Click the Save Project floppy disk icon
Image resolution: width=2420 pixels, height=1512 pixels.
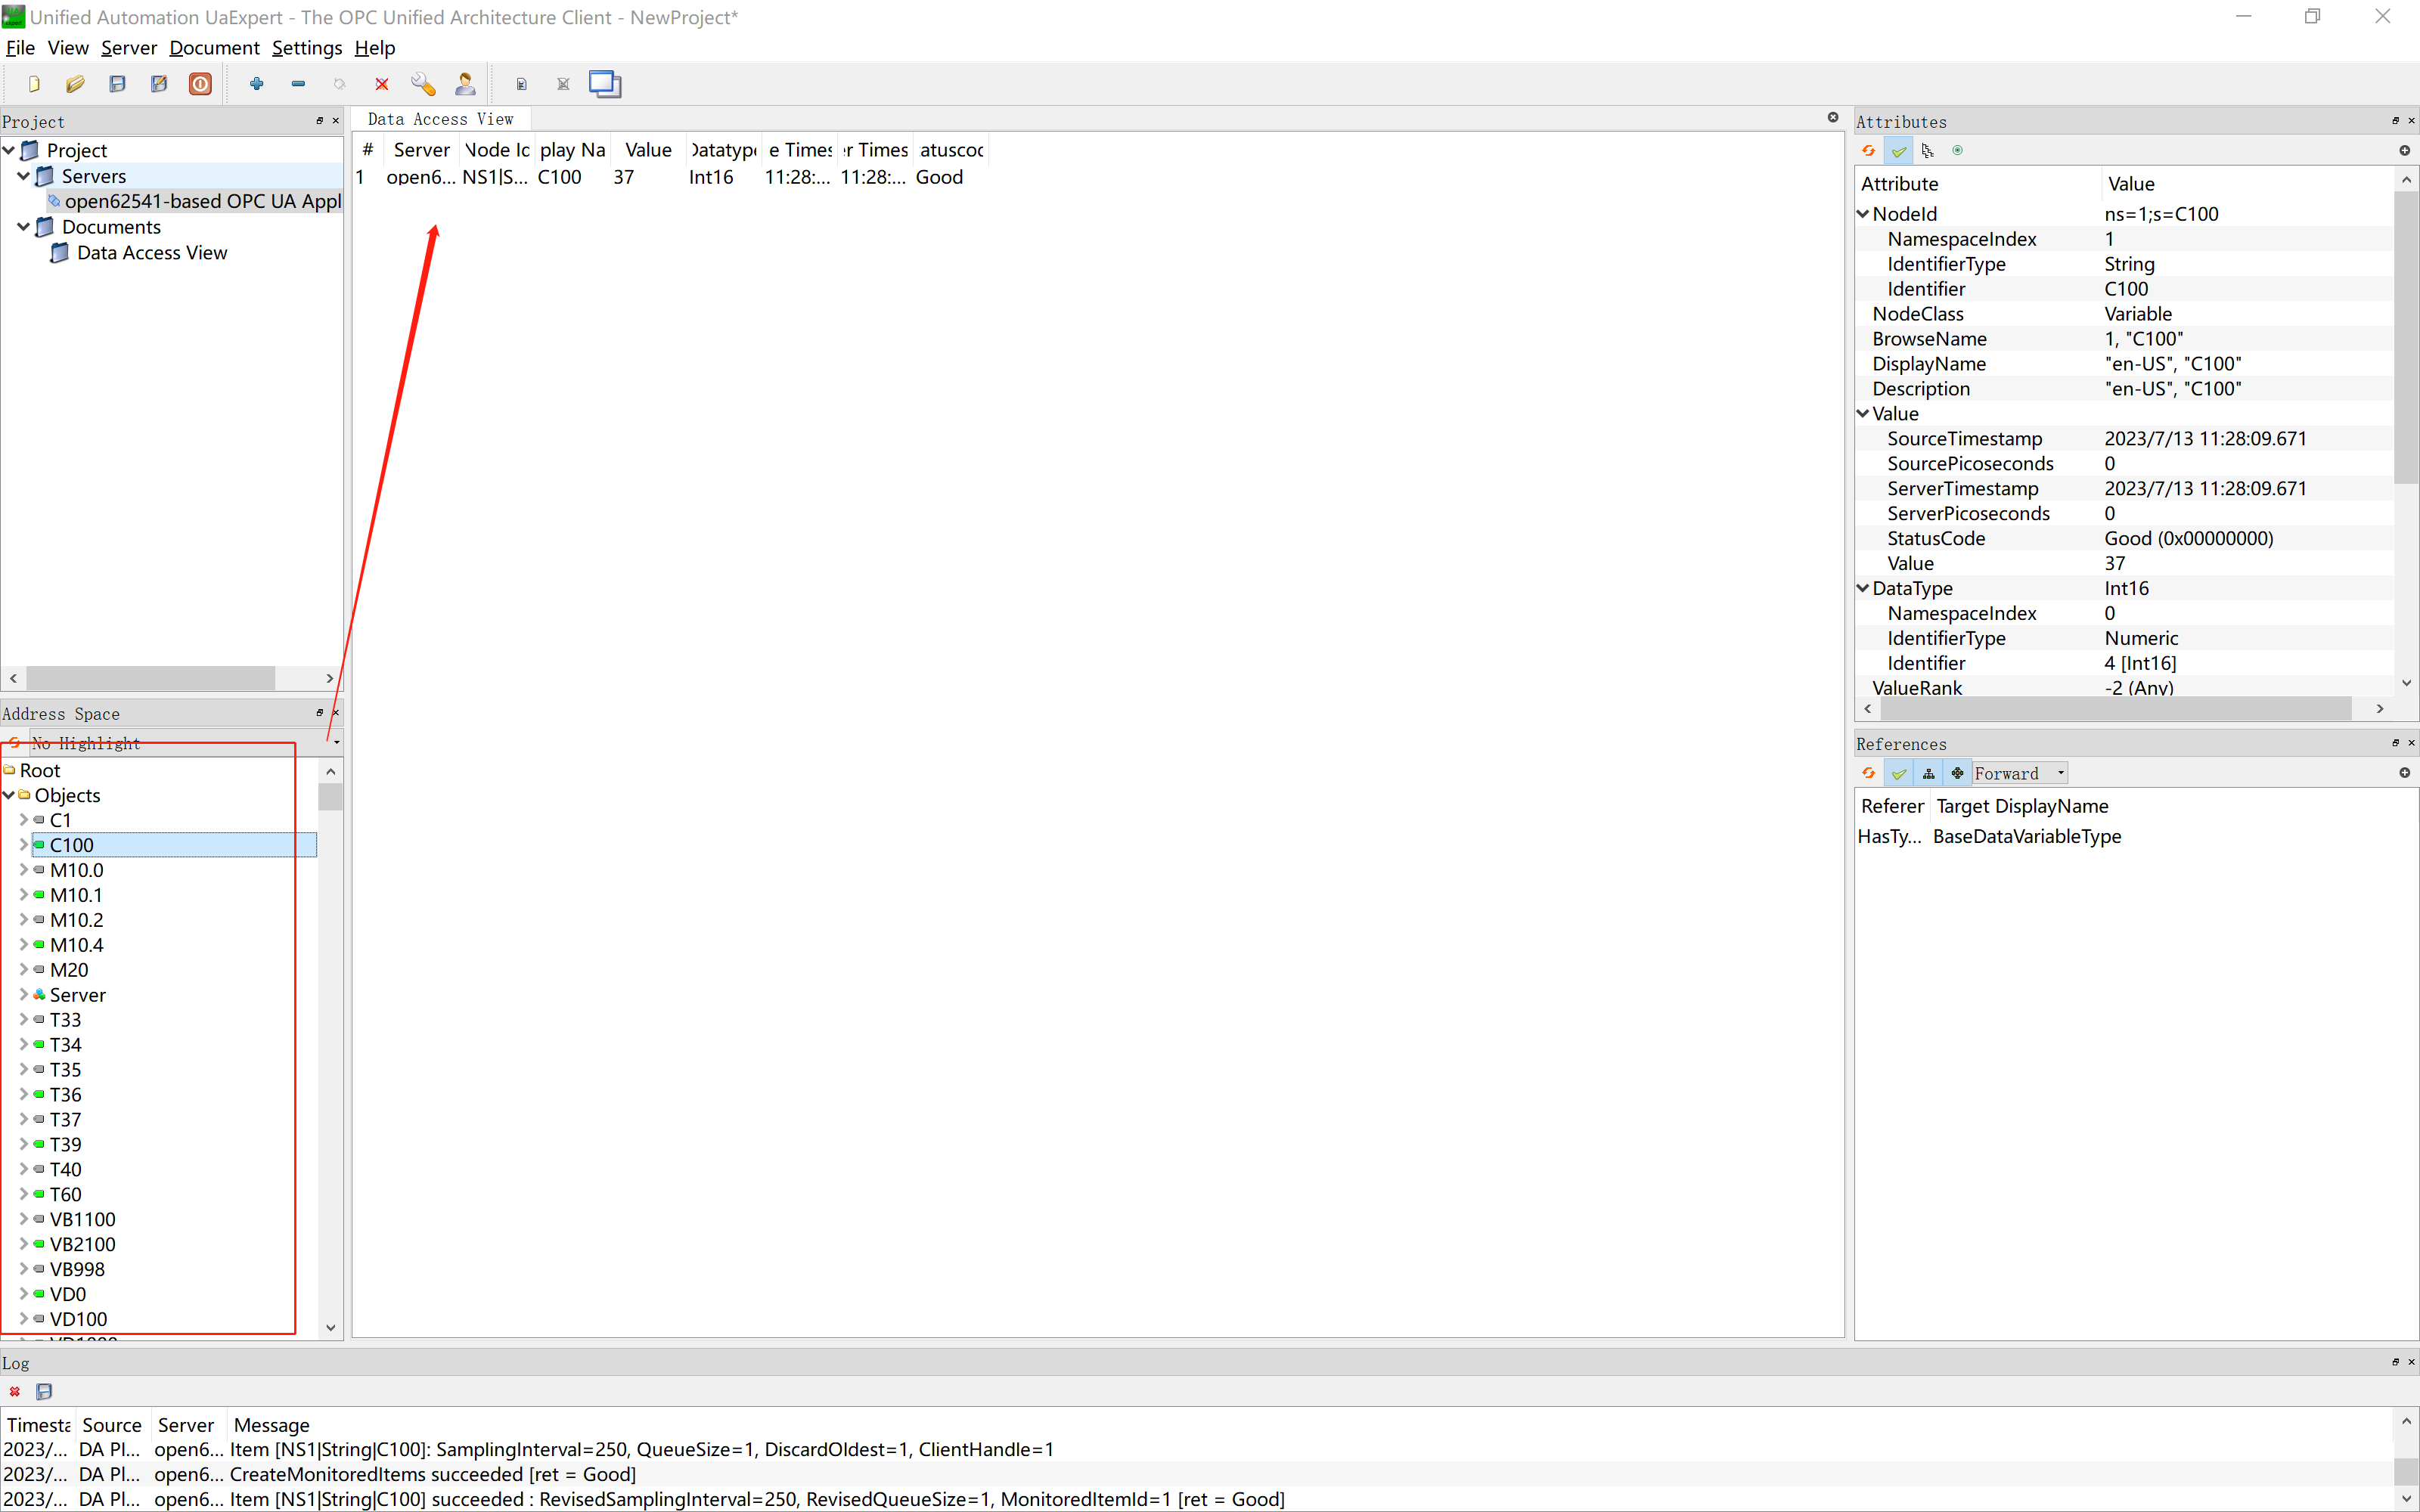pos(117,84)
